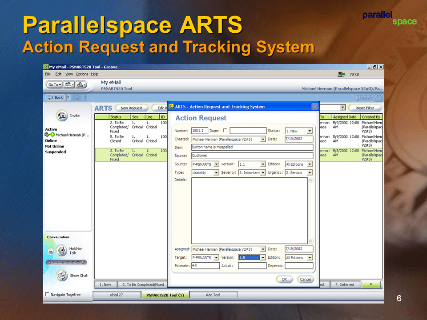This screenshot has height=320, width=427.
Task: Adjust the conversation volume slider
Action: pyautogui.click(x=67, y=262)
